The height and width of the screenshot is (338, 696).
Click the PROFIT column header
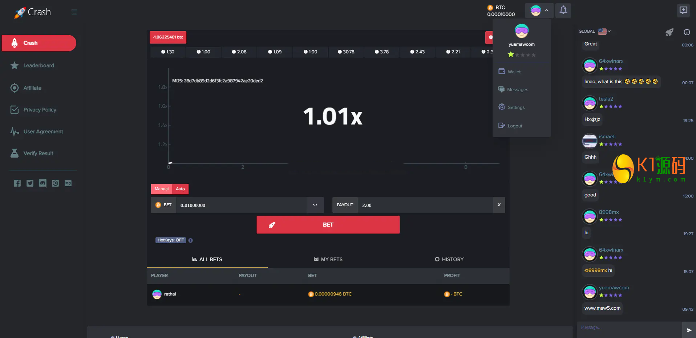click(x=452, y=276)
